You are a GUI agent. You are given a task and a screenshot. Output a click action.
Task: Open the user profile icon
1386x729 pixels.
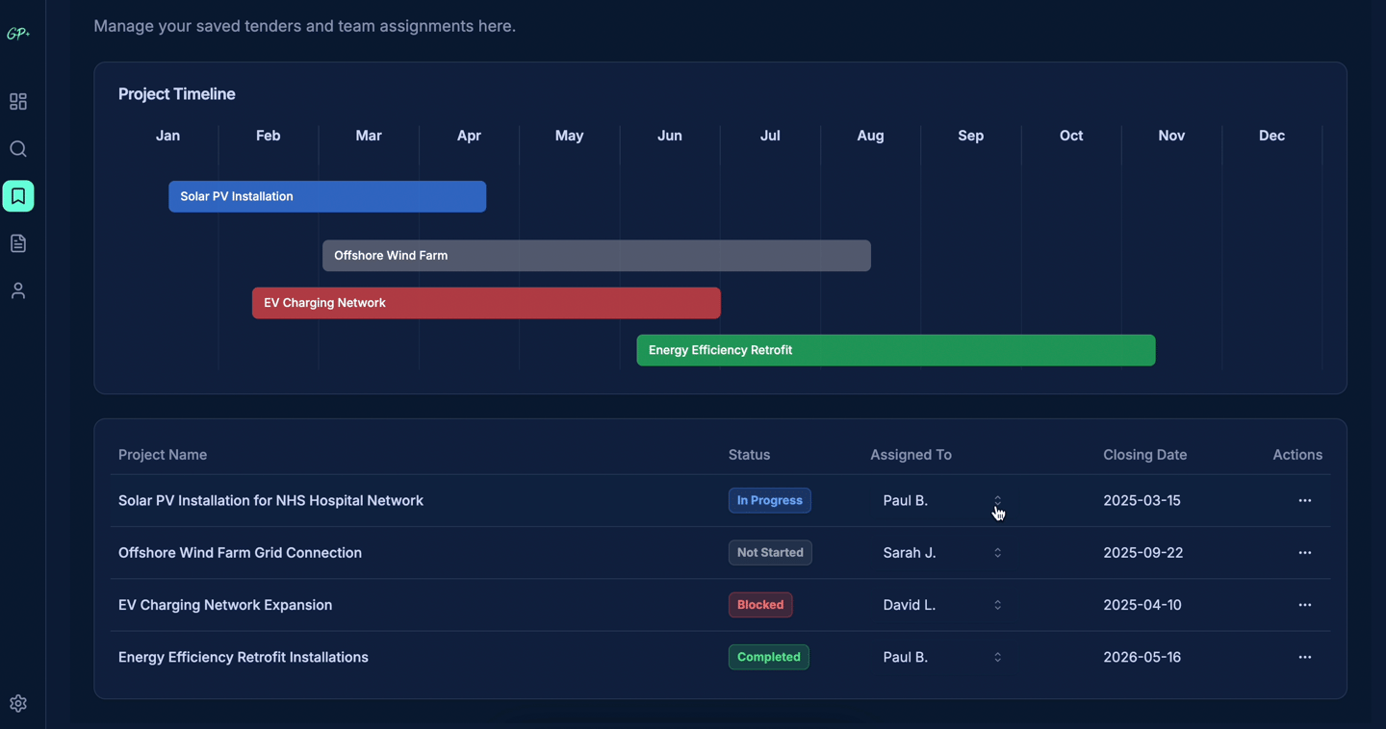[x=18, y=290]
